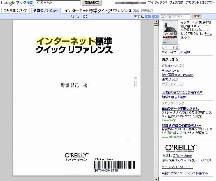Click the scrollbar up arrow
216x181 pixels.
156,22
